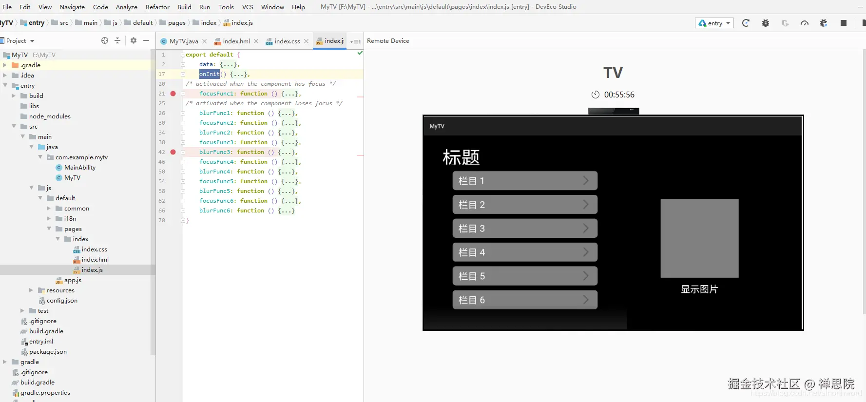The image size is (866, 402).
Task: Close the index.hml tab
Action: [x=256, y=41]
